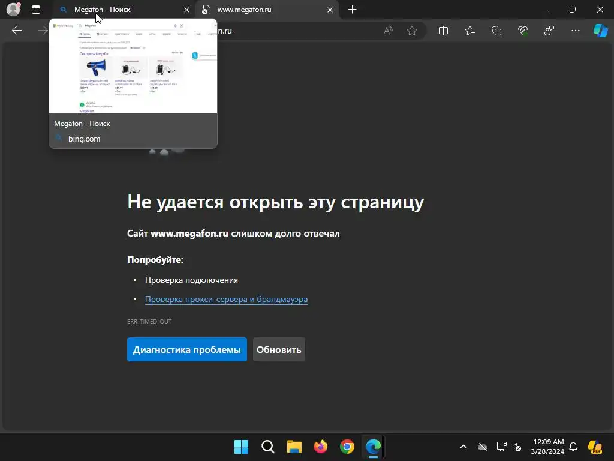Launch Firefox from the taskbar
The height and width of the screenshot is (461, 614).
click(x=321, y=447)
